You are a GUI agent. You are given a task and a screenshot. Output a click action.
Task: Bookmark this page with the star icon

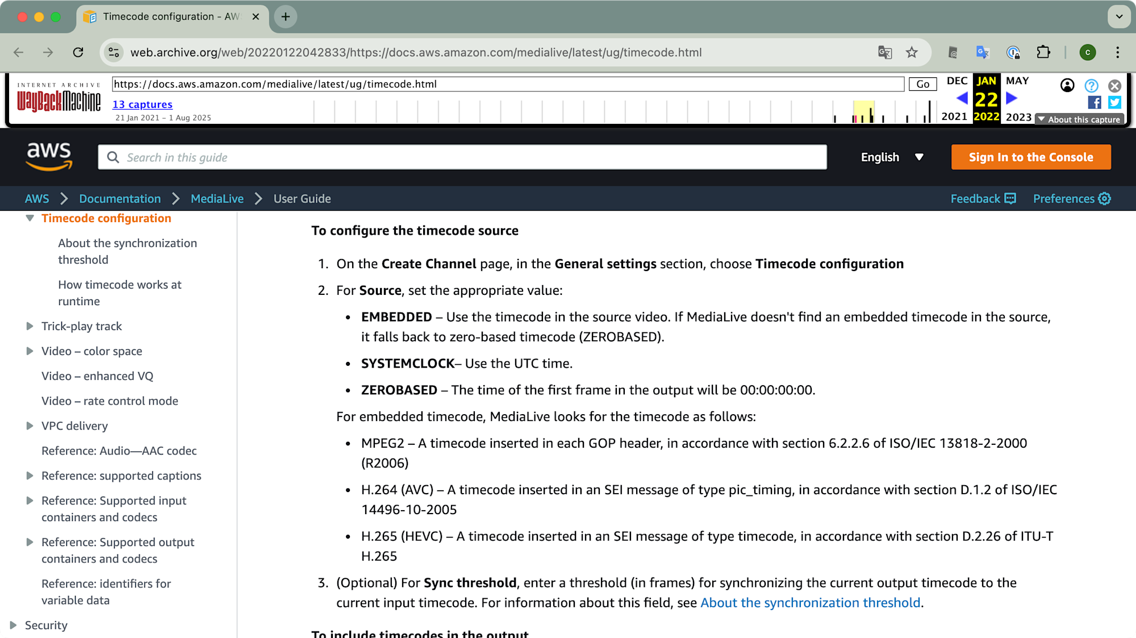[912, 52]
